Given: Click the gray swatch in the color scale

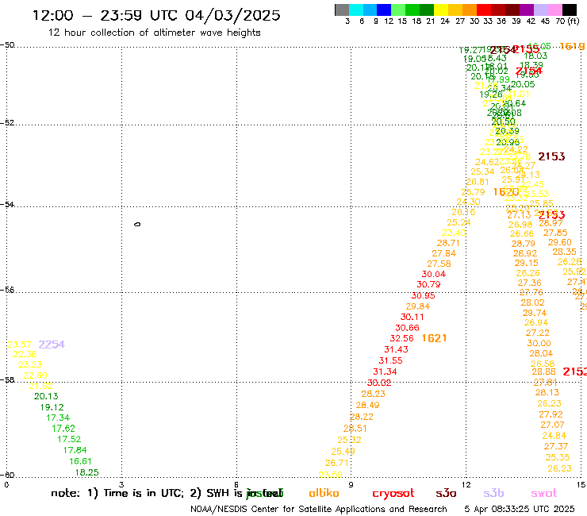Looking at the screenshot, I should click(342, 10).
